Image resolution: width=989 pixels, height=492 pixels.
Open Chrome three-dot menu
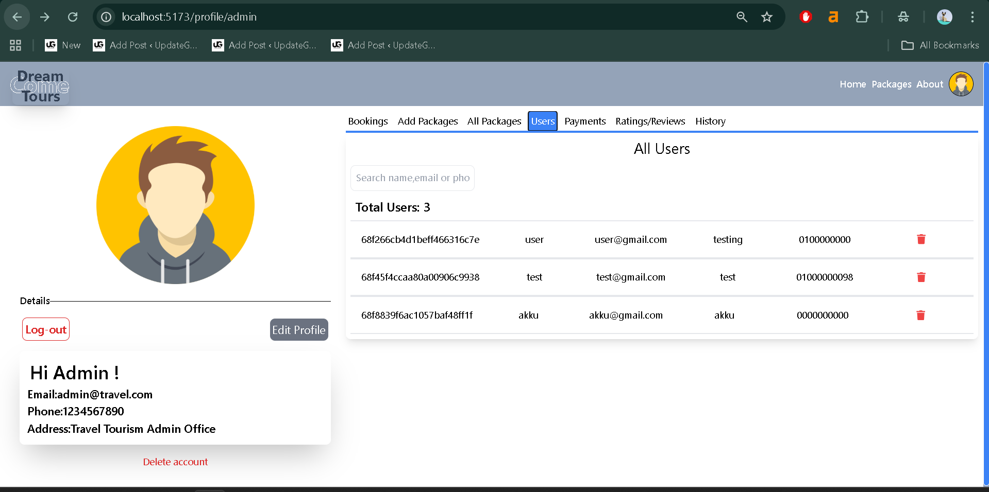pos(972,17)
